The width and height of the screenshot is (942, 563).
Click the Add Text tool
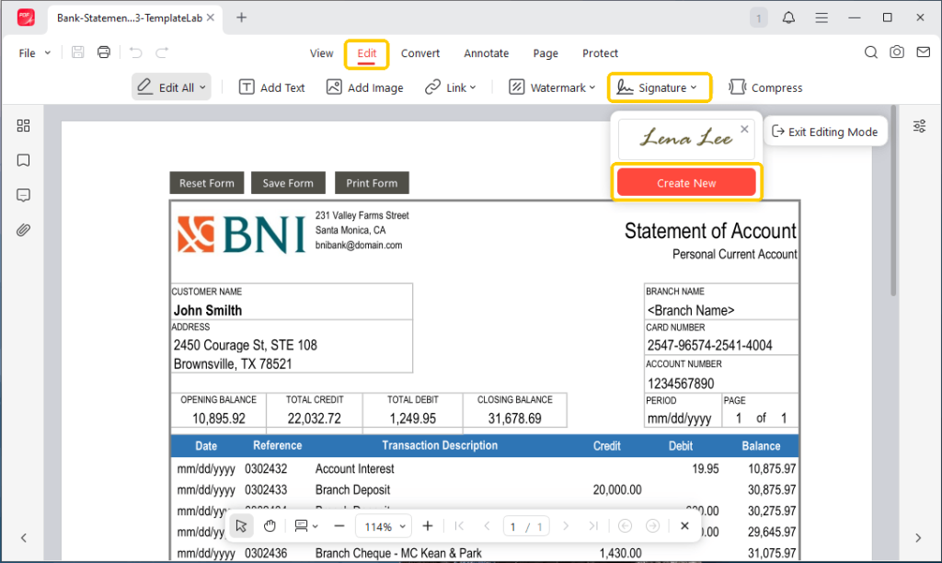[272, 87]
